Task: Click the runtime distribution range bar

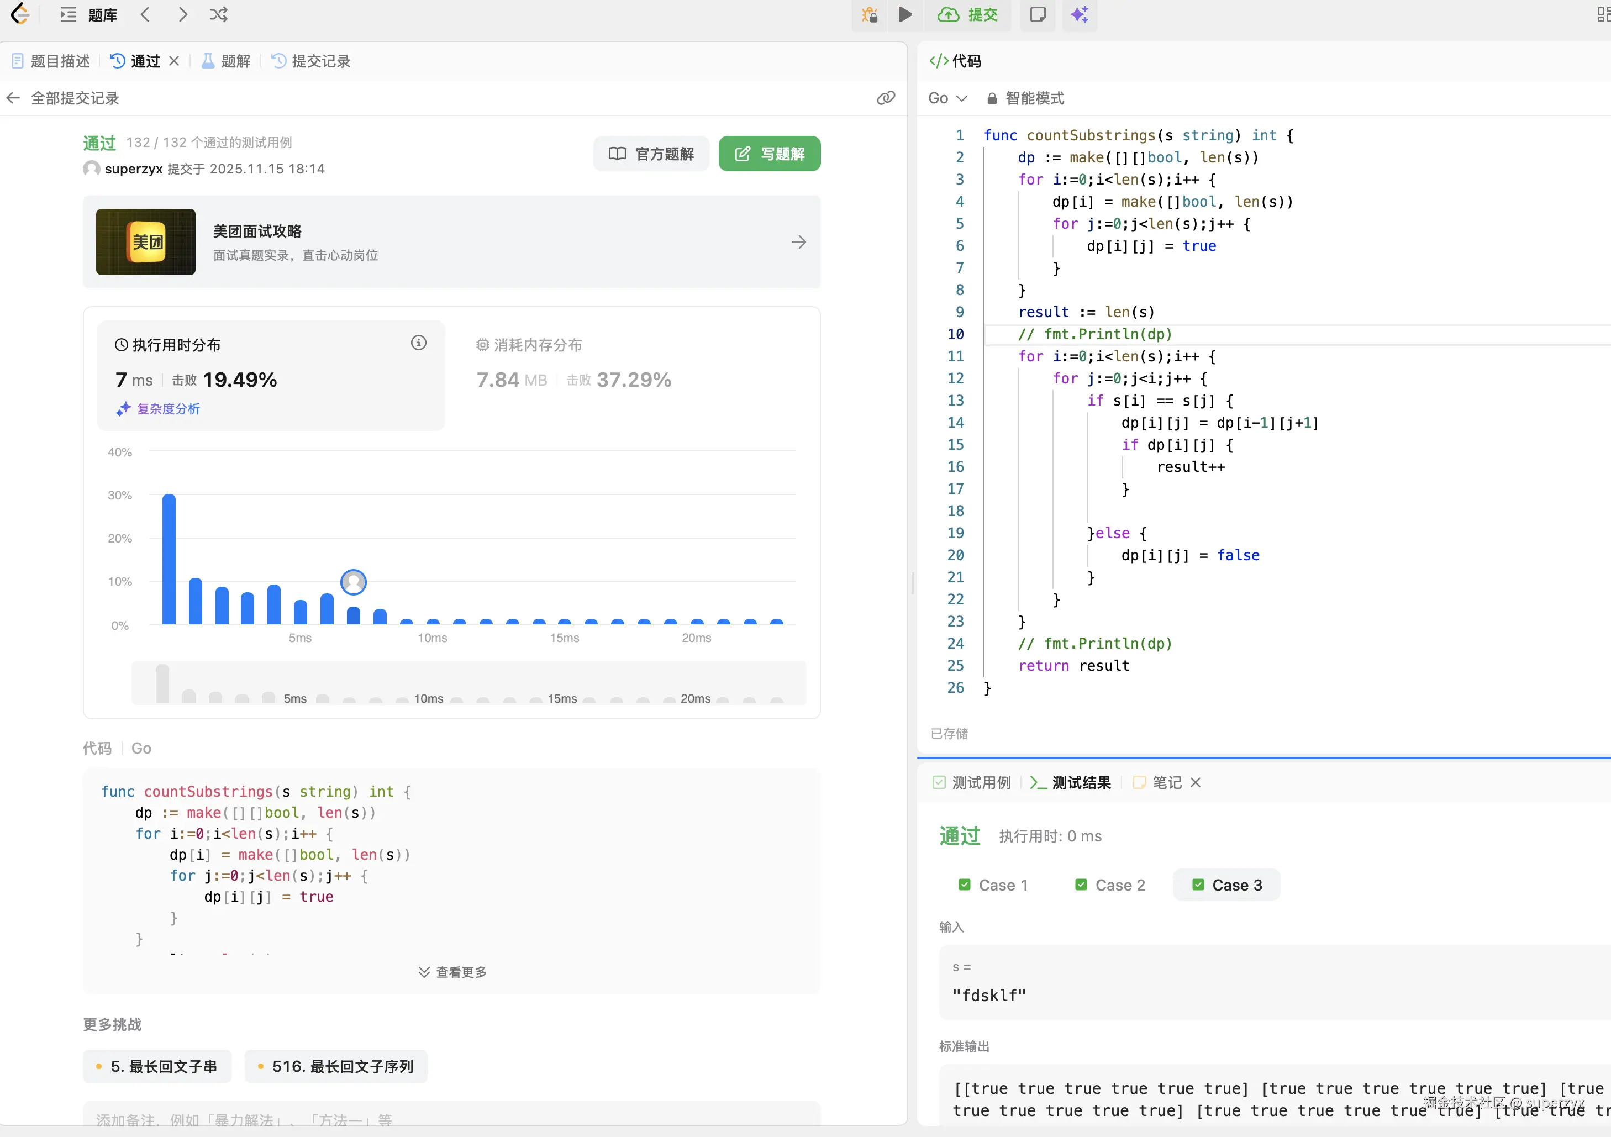Action: point(468,683)
